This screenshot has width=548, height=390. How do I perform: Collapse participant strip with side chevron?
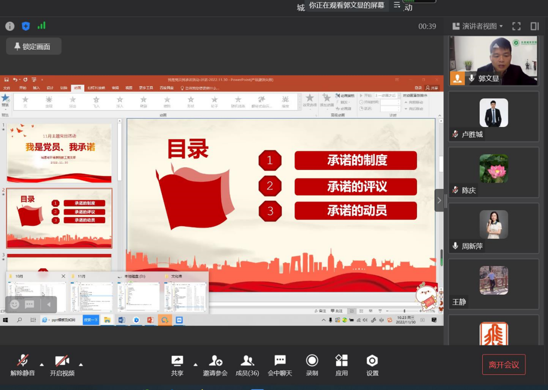click(x=439, y=200)
